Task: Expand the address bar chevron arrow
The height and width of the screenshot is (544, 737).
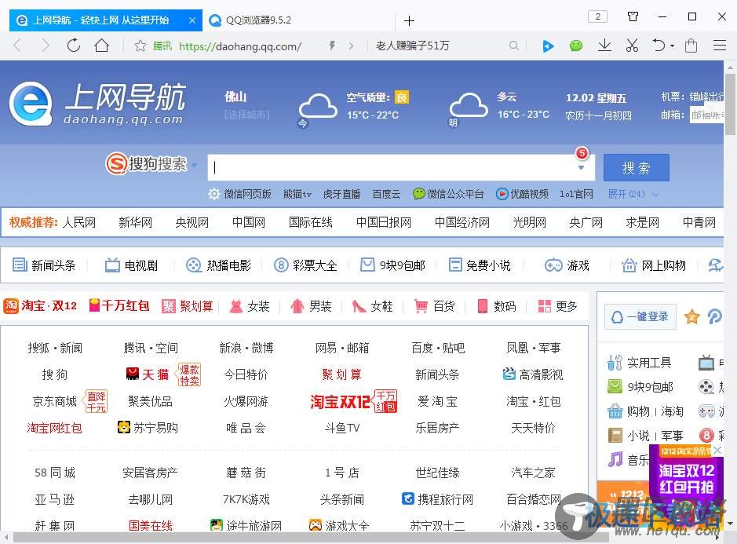Action: click(x=351, y=46)
